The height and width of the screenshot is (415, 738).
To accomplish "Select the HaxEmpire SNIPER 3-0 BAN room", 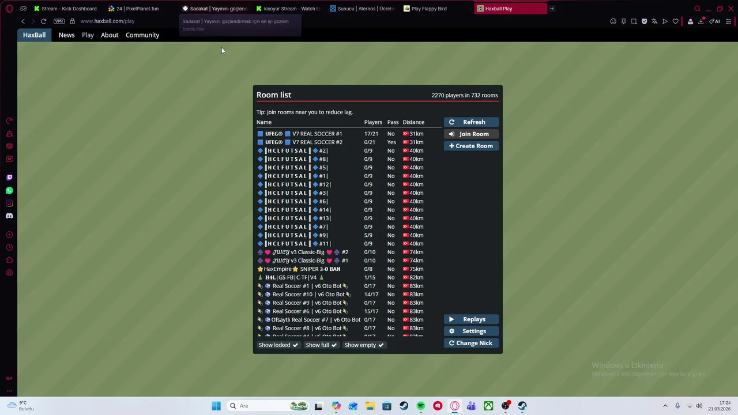I will click(349, 269).
